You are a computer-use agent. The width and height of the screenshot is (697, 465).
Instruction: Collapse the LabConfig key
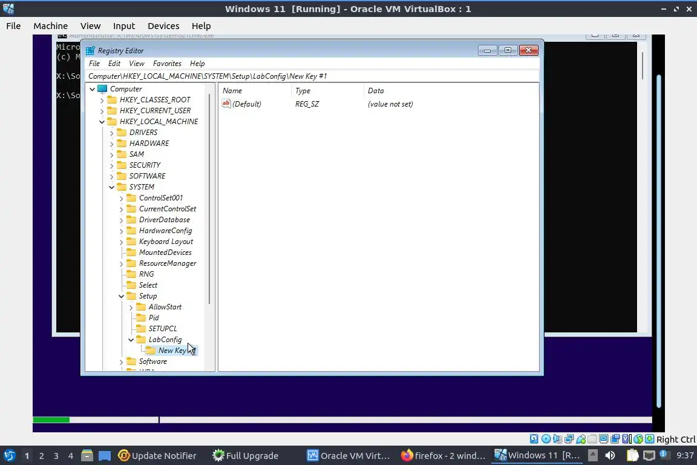click(131, 340)
